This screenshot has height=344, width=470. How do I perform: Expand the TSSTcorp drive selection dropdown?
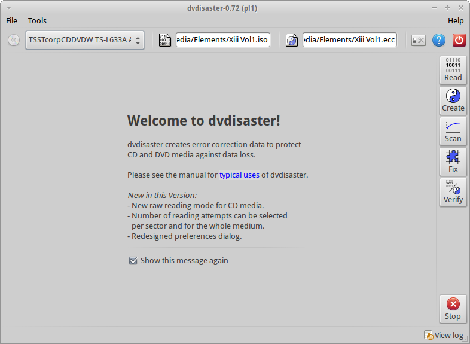84,41
